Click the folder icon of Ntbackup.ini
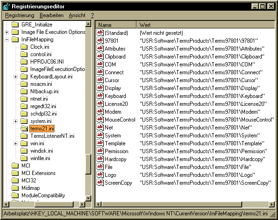The image size is (278, 220). 24,91
